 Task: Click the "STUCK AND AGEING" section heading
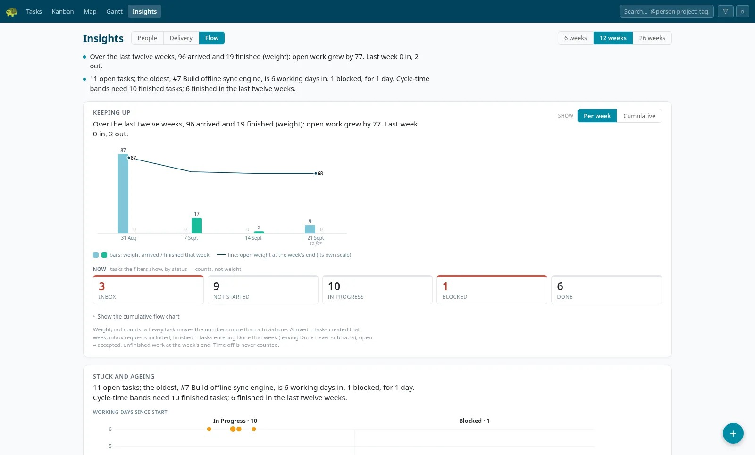click(124, 376)
